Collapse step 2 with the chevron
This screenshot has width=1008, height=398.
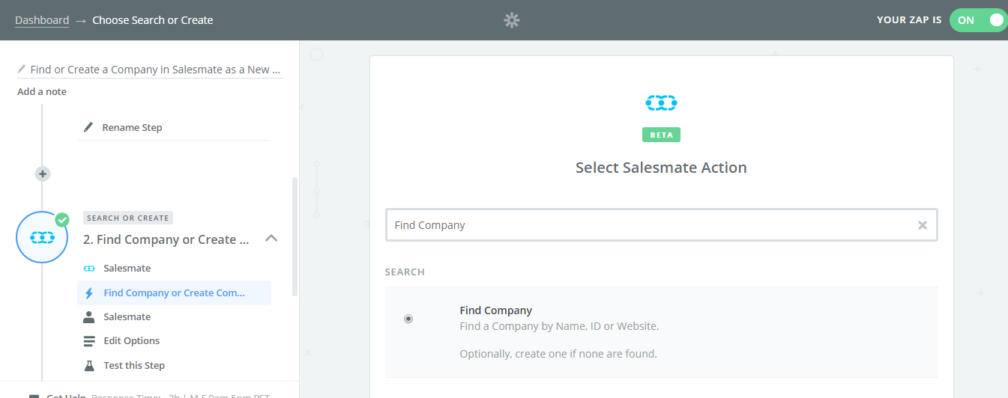pyautogui.click(x=272, y=239)
